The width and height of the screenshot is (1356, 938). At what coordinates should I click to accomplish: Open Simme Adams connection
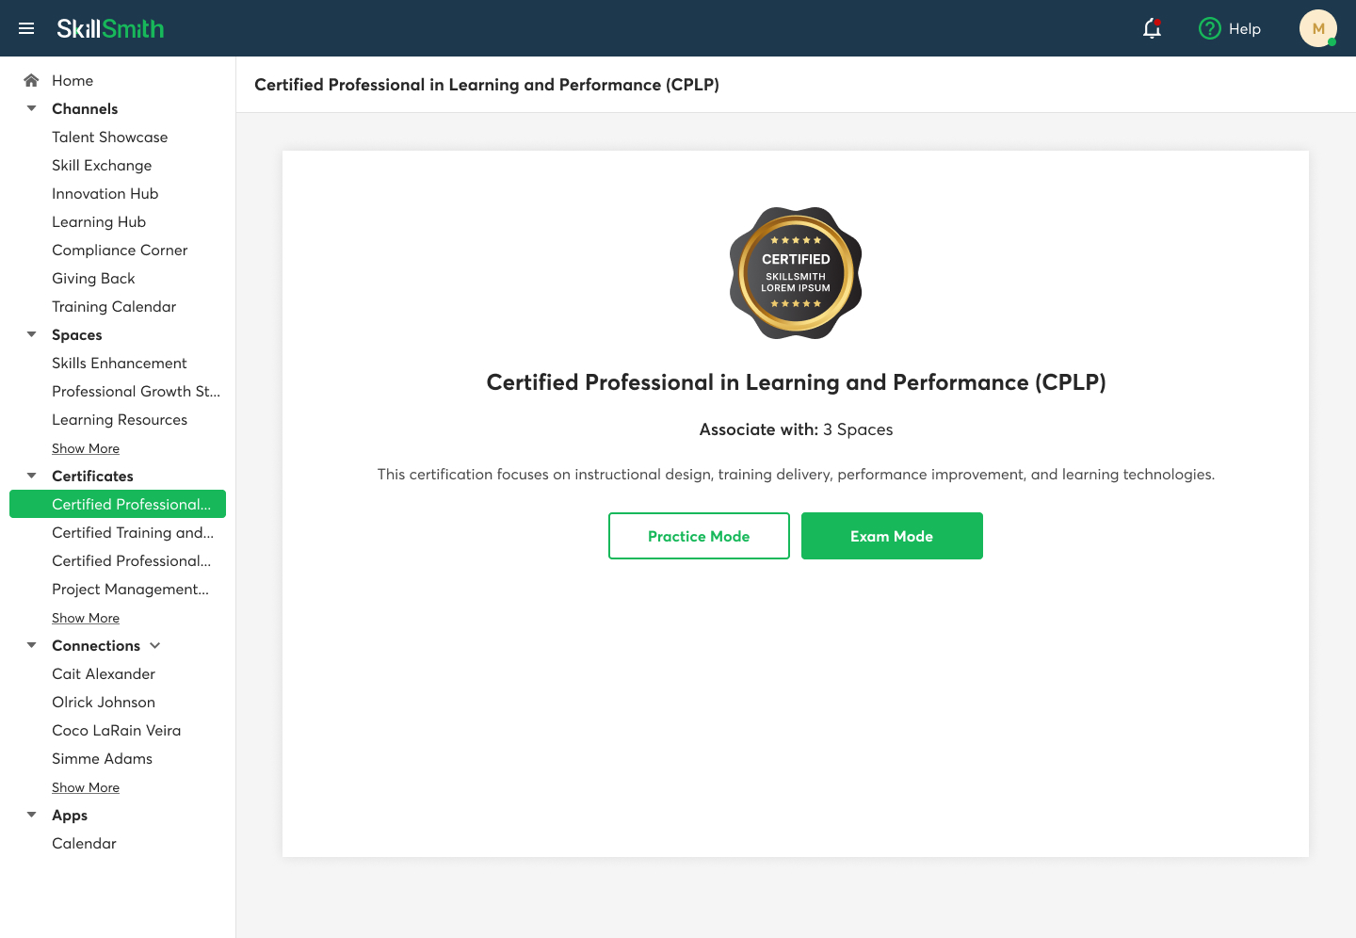[102, 758]
